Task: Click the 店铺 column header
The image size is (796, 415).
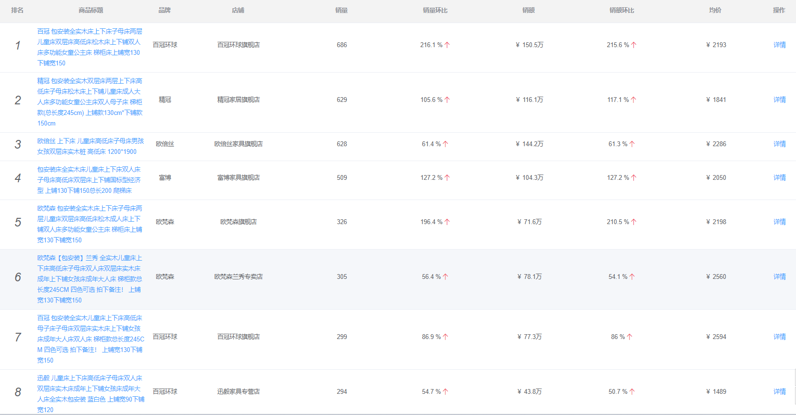Action: 238,10
